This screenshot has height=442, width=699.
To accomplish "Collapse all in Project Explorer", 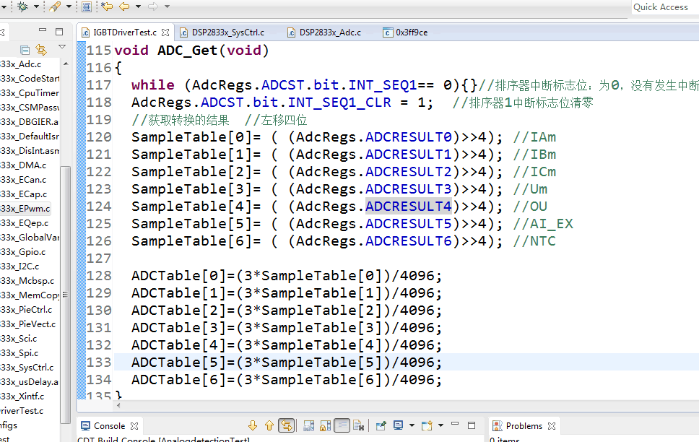I will pos(25,50).
